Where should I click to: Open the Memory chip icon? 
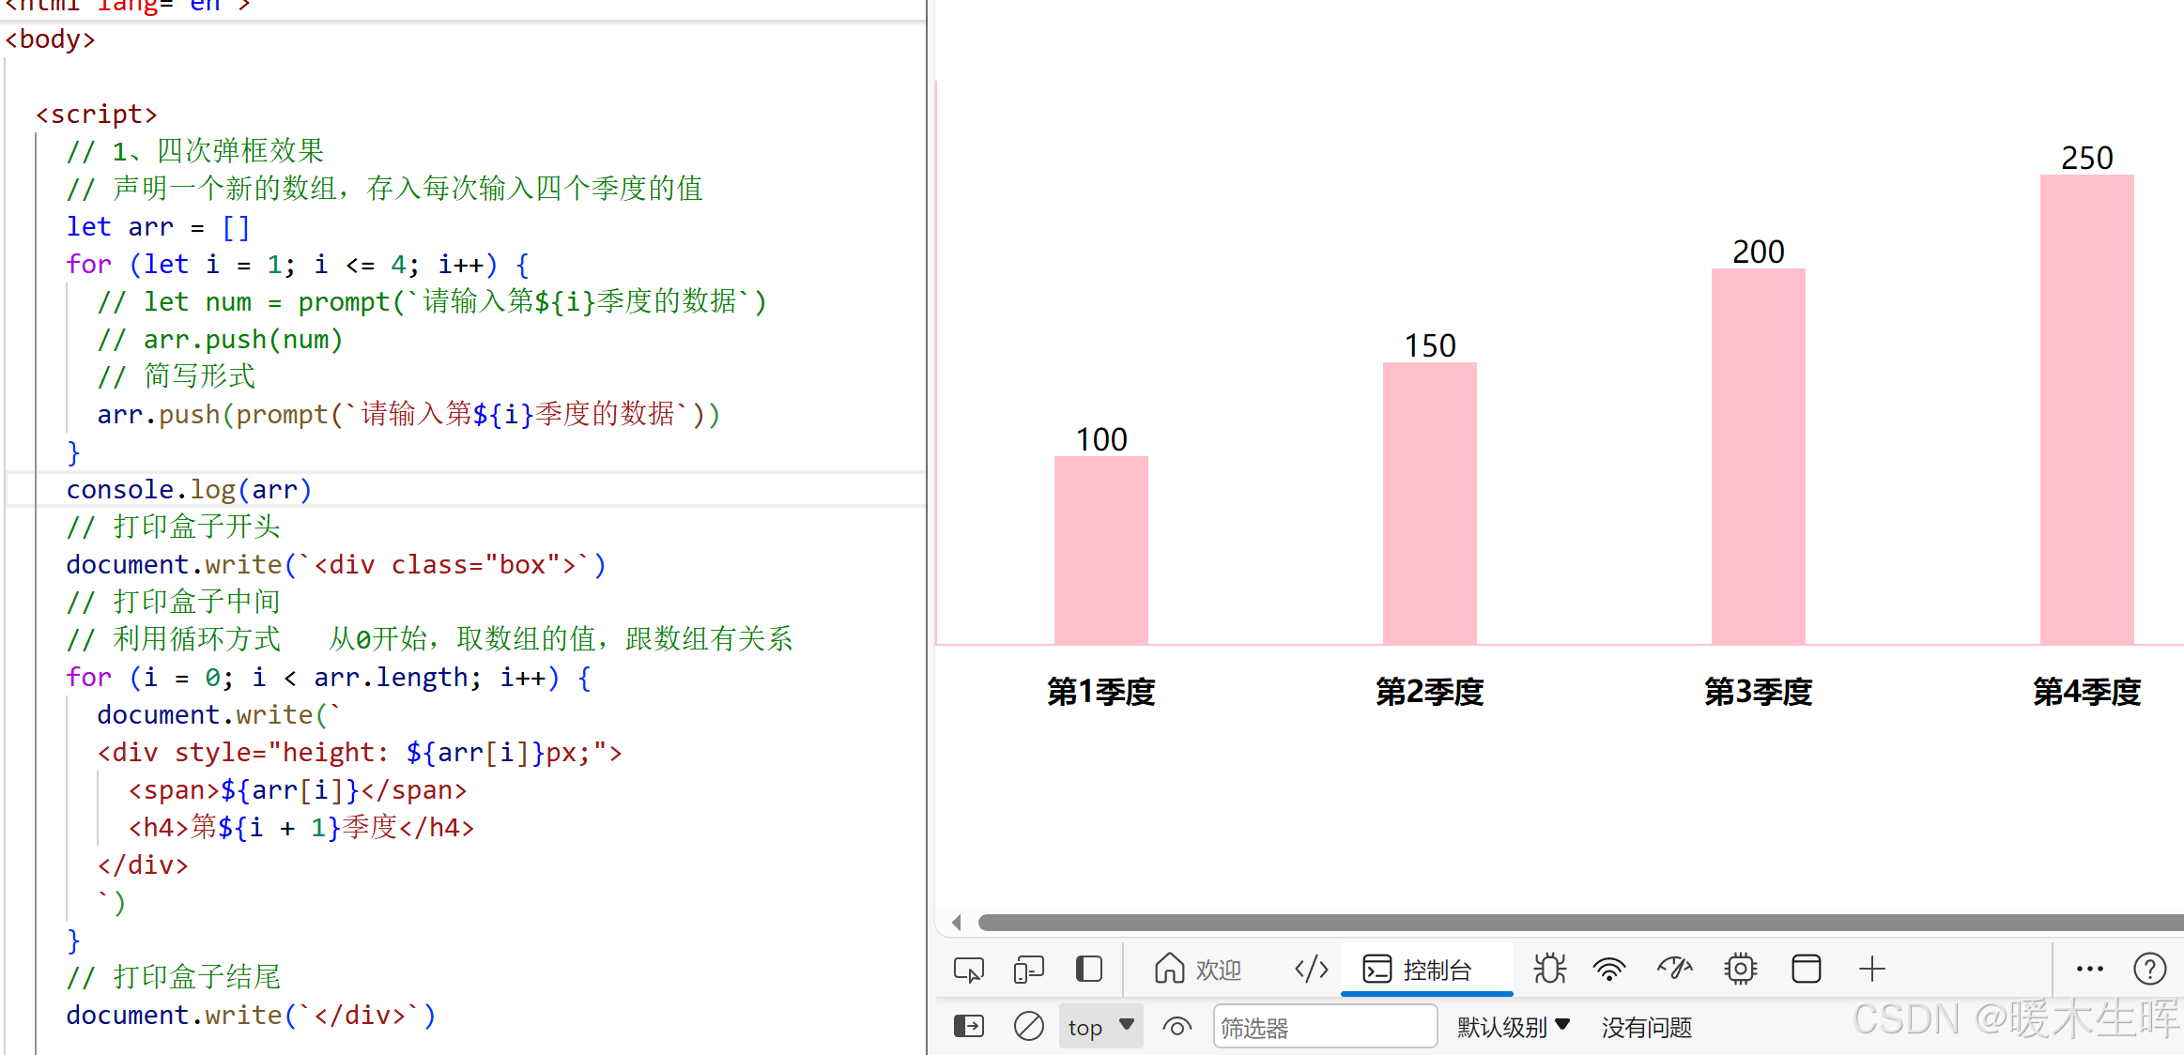pos(1740,969)
